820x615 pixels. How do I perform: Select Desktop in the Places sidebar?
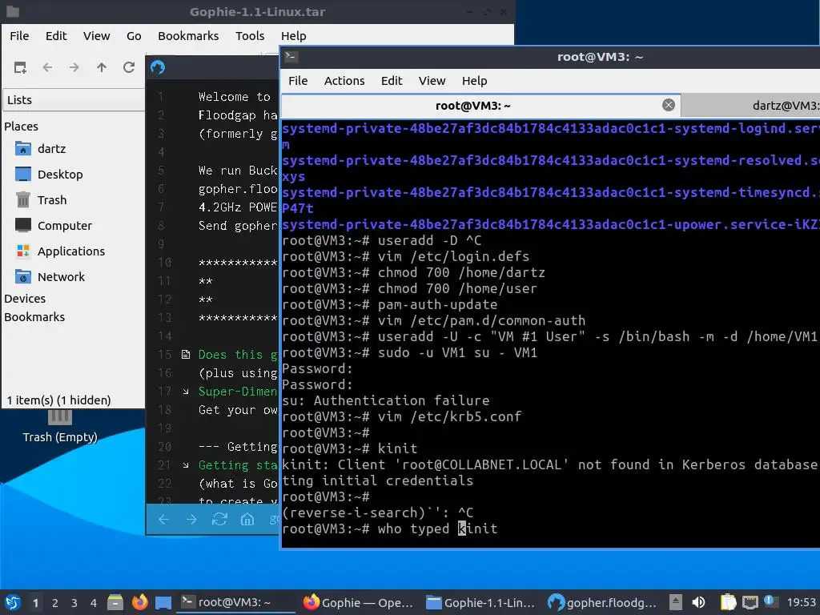(x=49, y=174)
